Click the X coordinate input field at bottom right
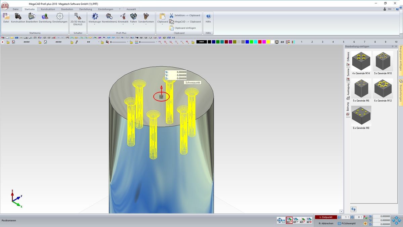This screenshot has height=227, width=403. [x=382, y=217]
